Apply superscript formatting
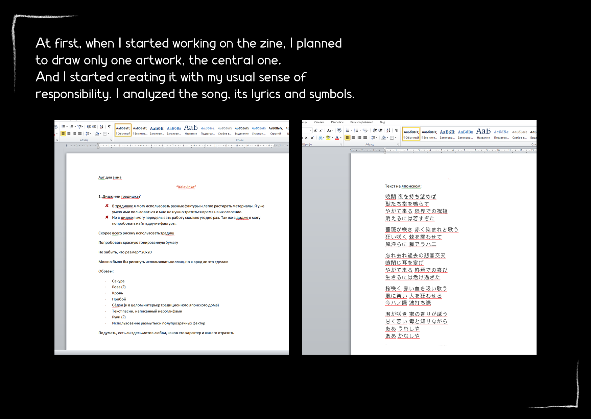Screen dimensions: 591x419 312,138
